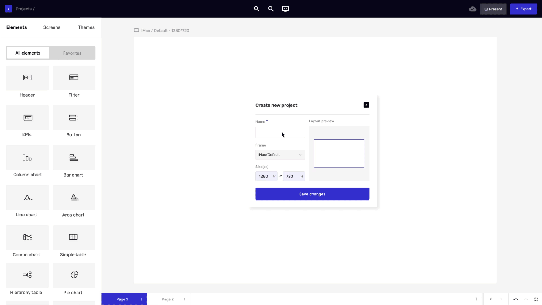Open the iMac/Default frame dropdown
This screenshot has width=542, height=305.
(x=280, y=155)
